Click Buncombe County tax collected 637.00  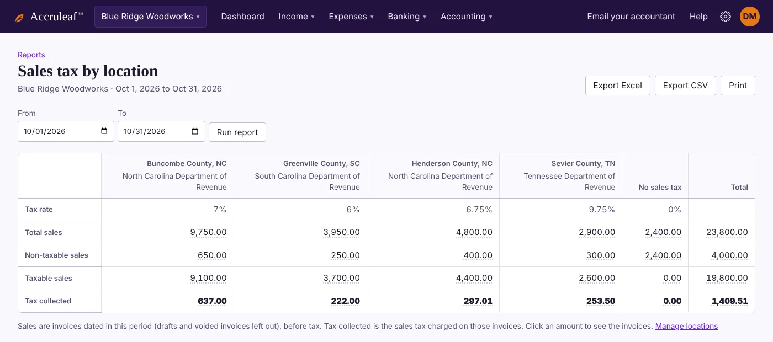pos(212,301)
